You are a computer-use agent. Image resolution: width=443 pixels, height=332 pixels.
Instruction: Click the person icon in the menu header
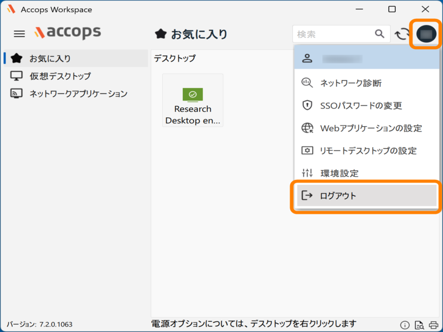pos(307,58)
